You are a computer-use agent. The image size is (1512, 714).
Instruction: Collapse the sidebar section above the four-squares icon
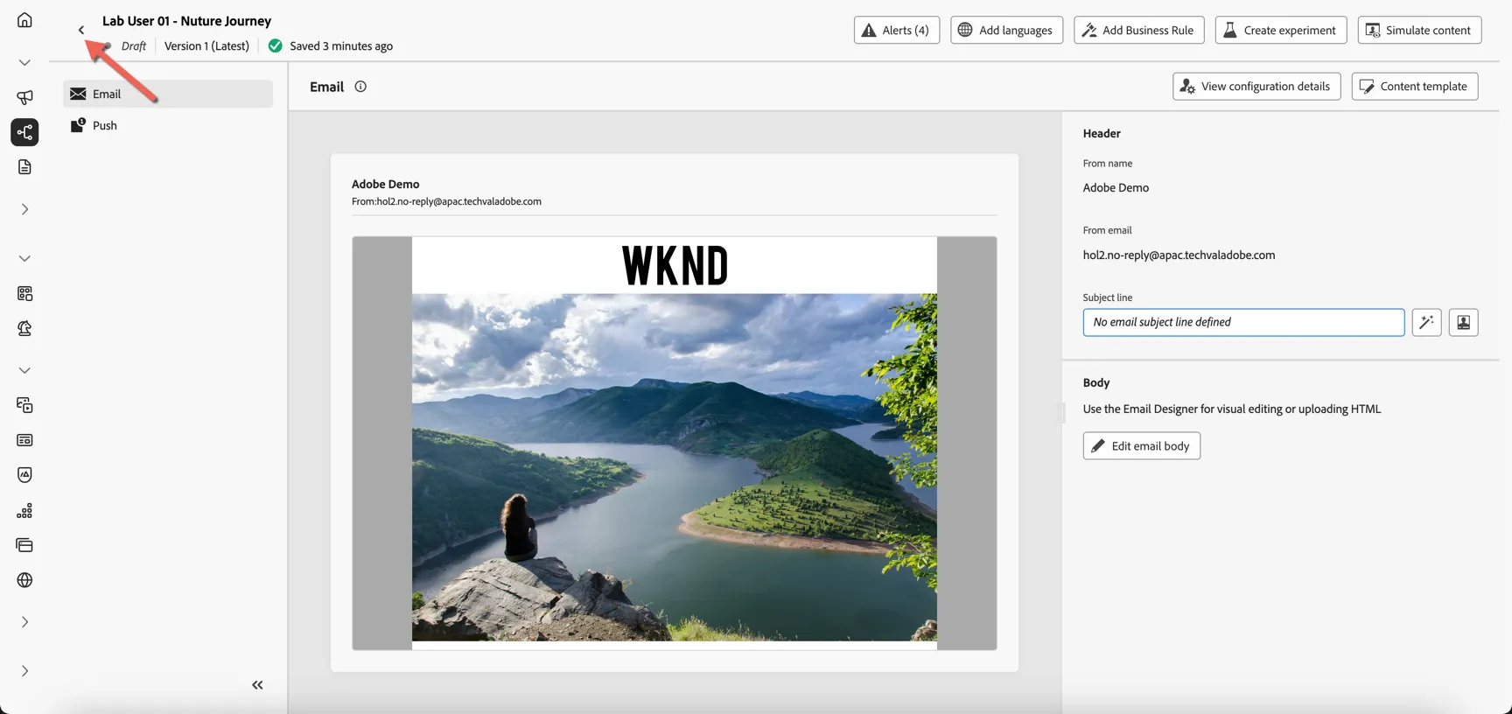24,258
